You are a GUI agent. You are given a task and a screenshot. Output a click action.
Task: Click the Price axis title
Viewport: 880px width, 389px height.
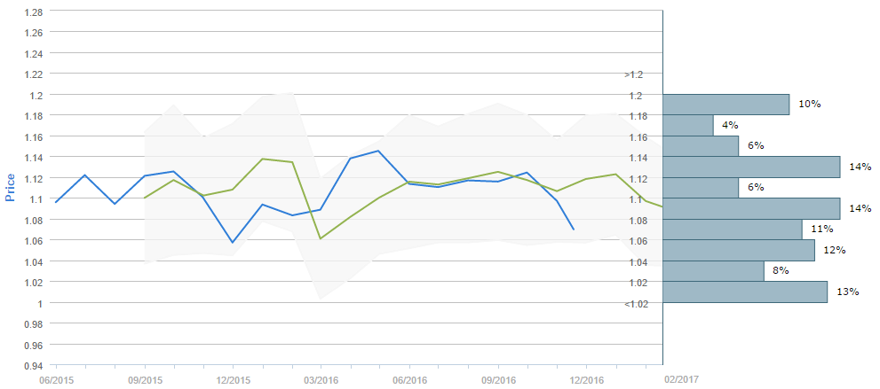click(x=11, y=187)
